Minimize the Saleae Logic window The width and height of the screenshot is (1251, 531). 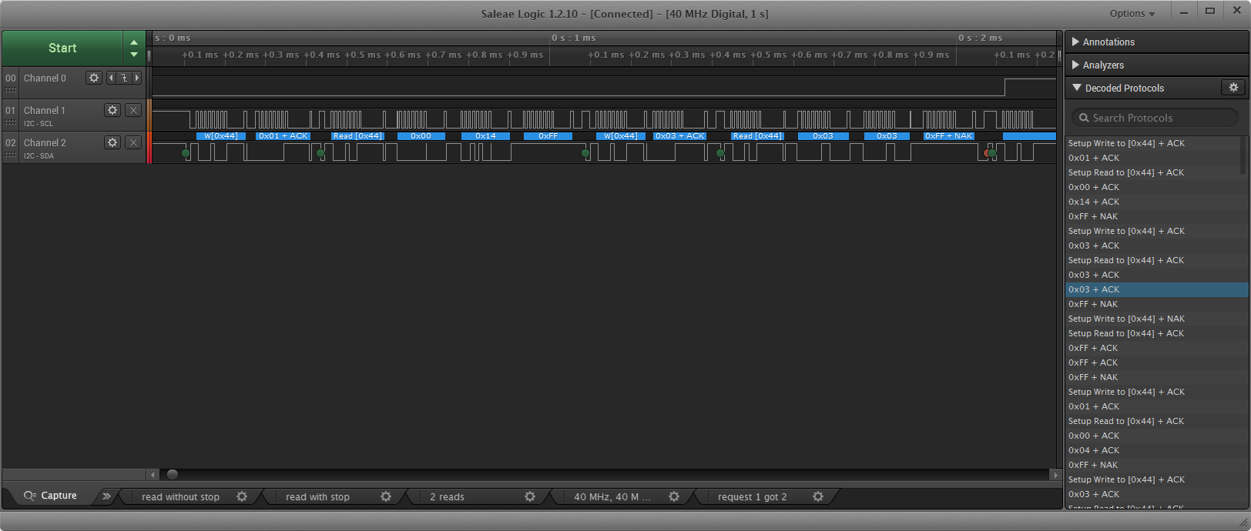(x=1184, y=12)
